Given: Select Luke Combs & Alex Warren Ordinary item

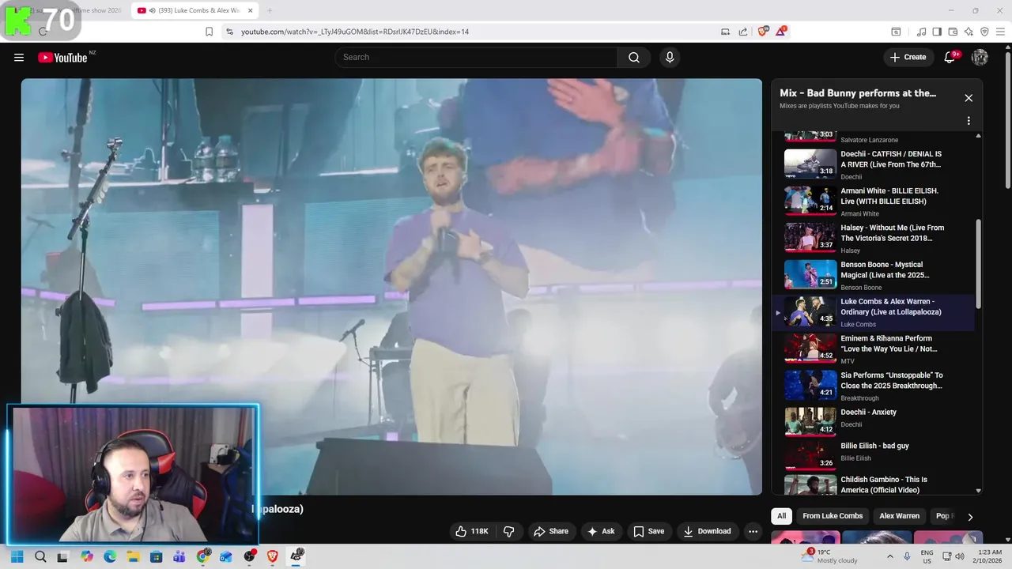Looking at the screenshot, I should coord(874,312).
